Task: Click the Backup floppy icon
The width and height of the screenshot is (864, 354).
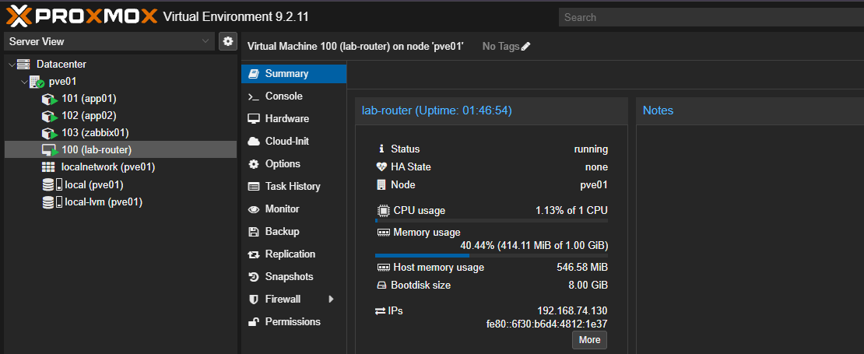Action: pyautogui.click(x=254, y=232)
